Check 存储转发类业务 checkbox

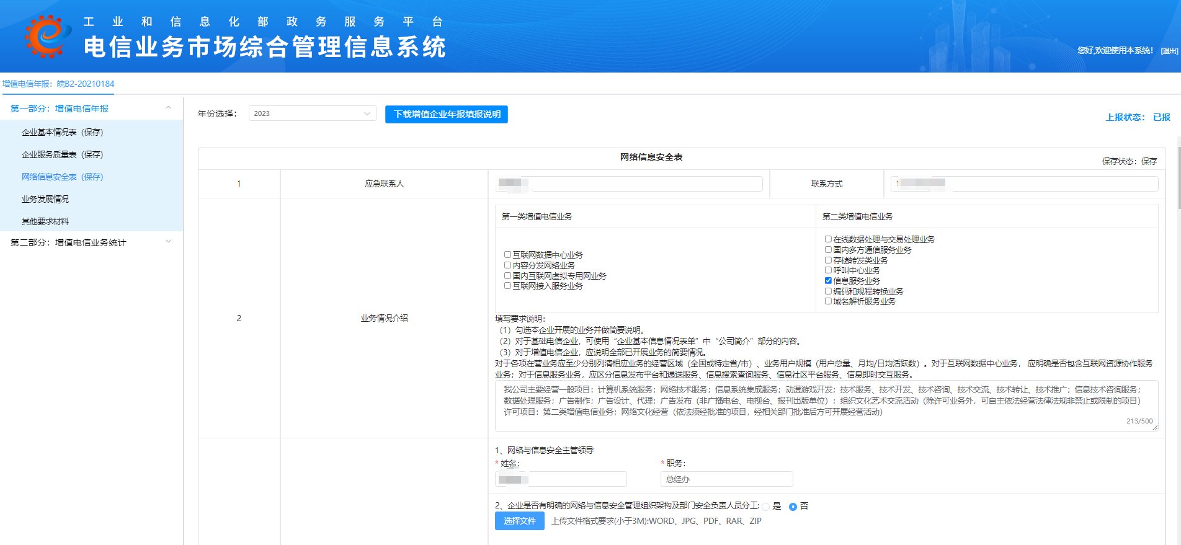pyautogui.click(x=828, y=260)
